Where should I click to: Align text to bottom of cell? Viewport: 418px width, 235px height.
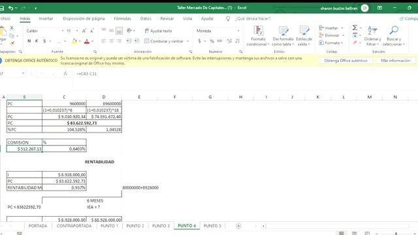tap(119, 31)
